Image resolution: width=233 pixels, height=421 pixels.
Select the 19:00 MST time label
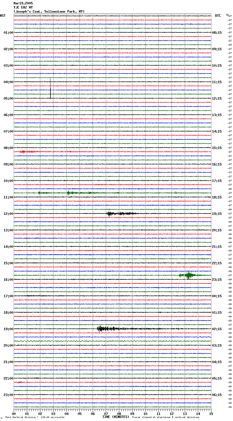coord(8,329)
